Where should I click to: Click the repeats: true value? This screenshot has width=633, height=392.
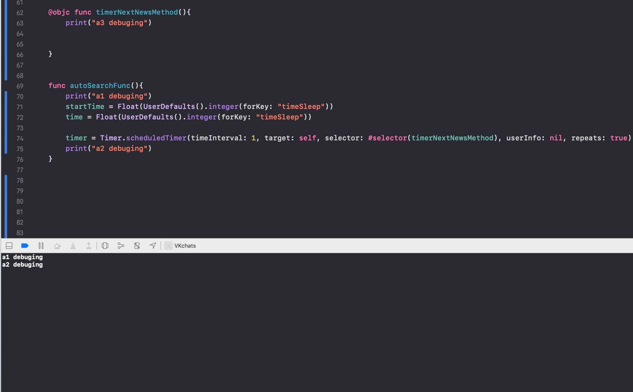pos(619,138)
